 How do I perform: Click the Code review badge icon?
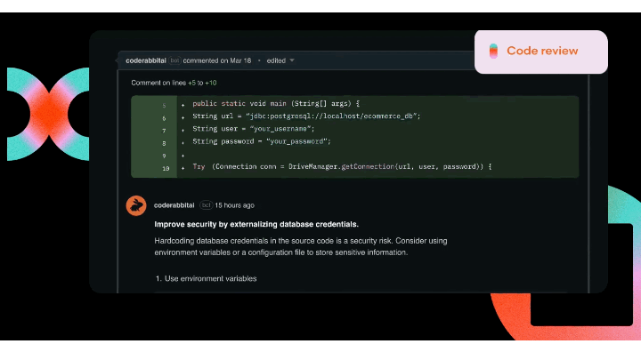click(493, 51)
